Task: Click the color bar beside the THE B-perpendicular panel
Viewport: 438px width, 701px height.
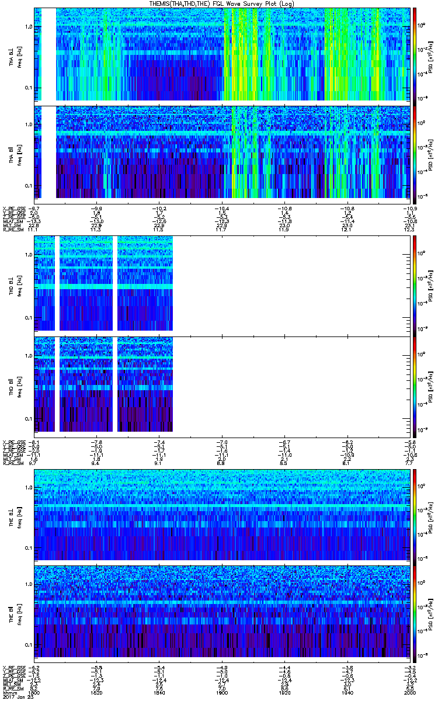Action: tap(415, 515)
